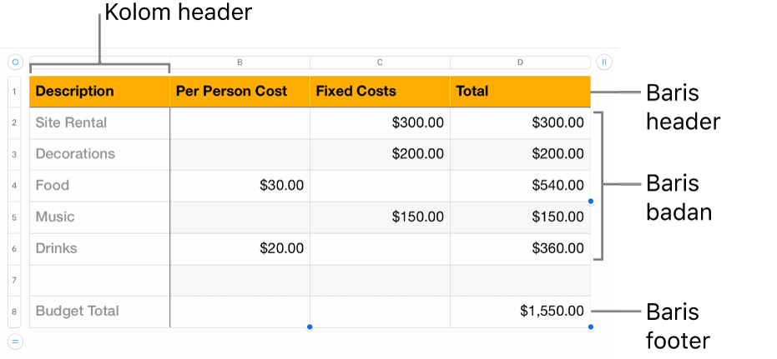Viewport: 777px width, 359px height.
Task: Click the blue handle at table's bottom-right corner
Action: click(x=591, y=327)
